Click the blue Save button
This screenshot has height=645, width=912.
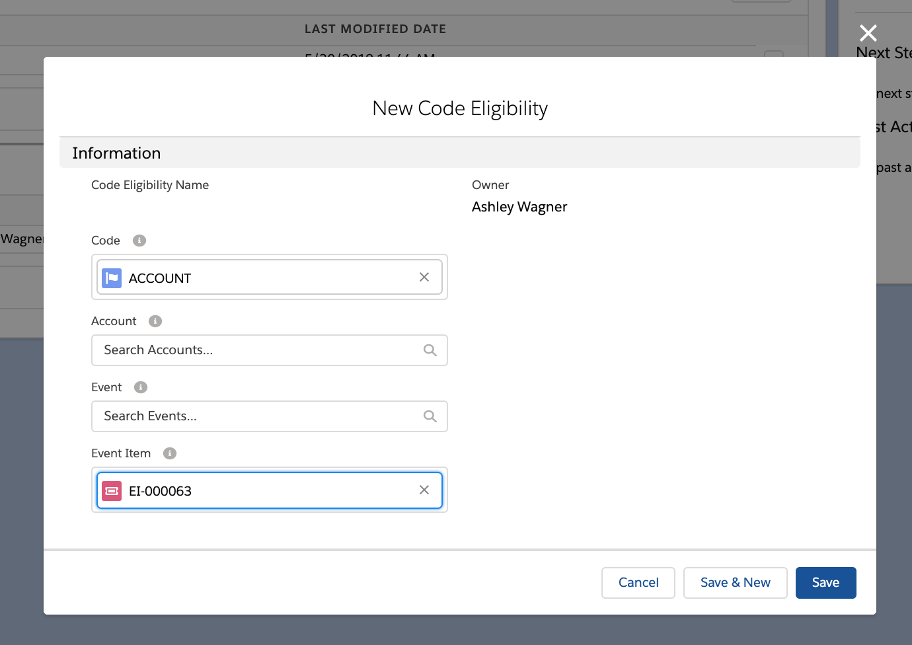coord(825,583)
